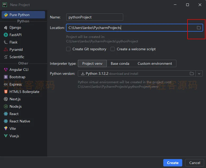Image resolution: width=206 pixels, height=168 pixels.
Task: Browse for Python interpreter folder
Action: (192, 73)
